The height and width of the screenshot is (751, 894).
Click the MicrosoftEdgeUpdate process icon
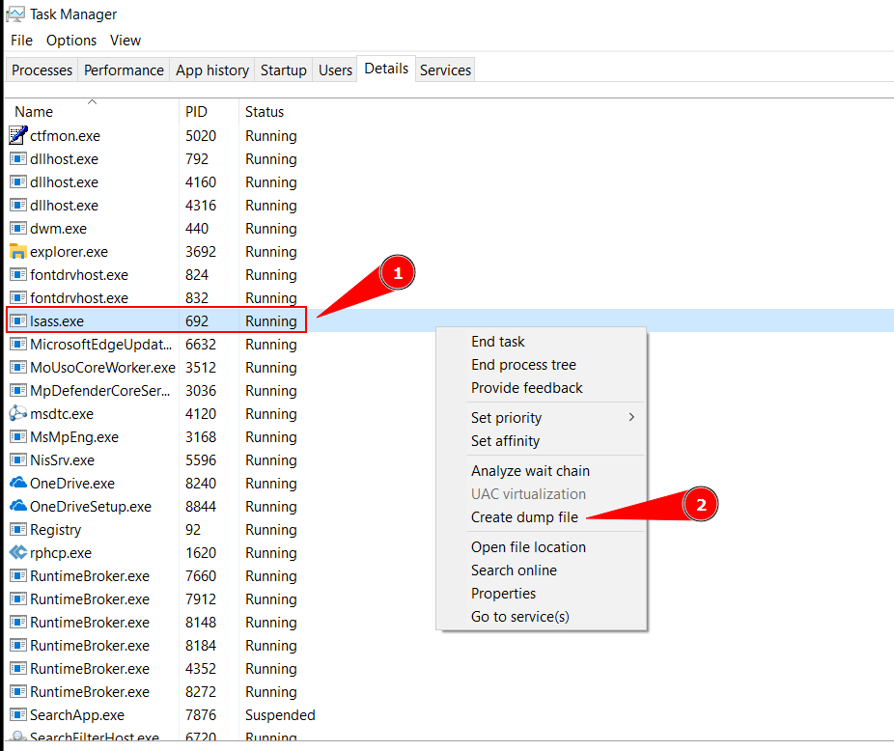pos(18,344)
